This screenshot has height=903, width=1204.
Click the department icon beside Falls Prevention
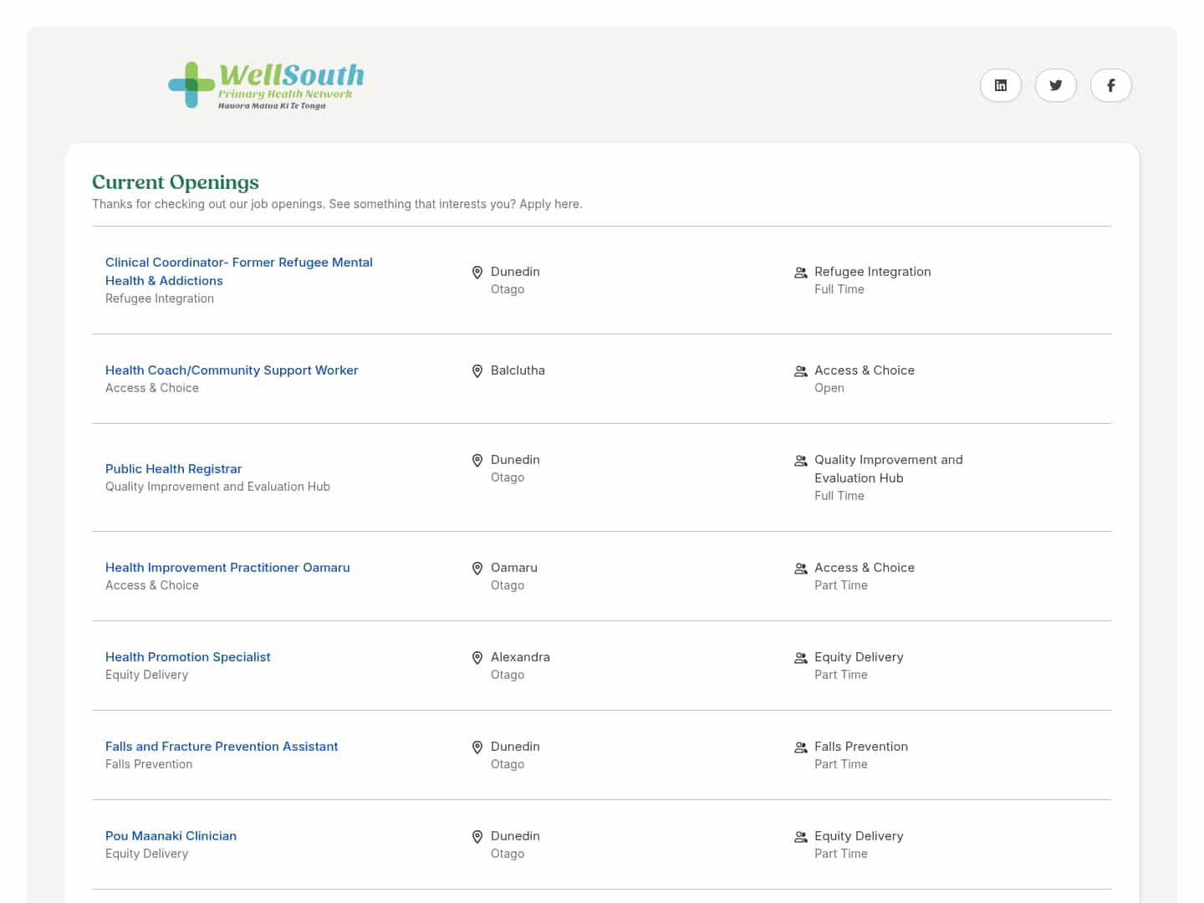800,747
